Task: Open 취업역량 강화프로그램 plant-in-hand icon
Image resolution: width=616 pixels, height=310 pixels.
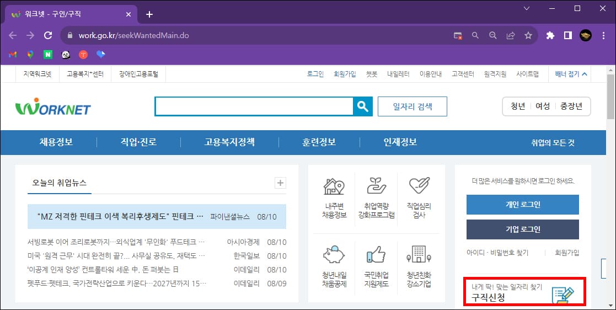Action: 376,186
